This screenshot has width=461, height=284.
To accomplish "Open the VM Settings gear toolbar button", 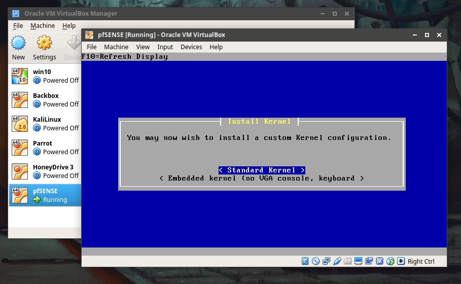I will (45, 48).
